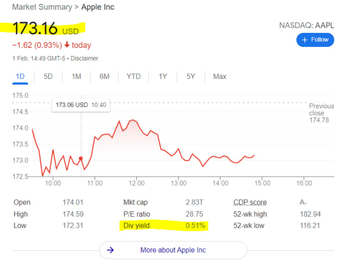Click the CDP score label

(250, 202)
